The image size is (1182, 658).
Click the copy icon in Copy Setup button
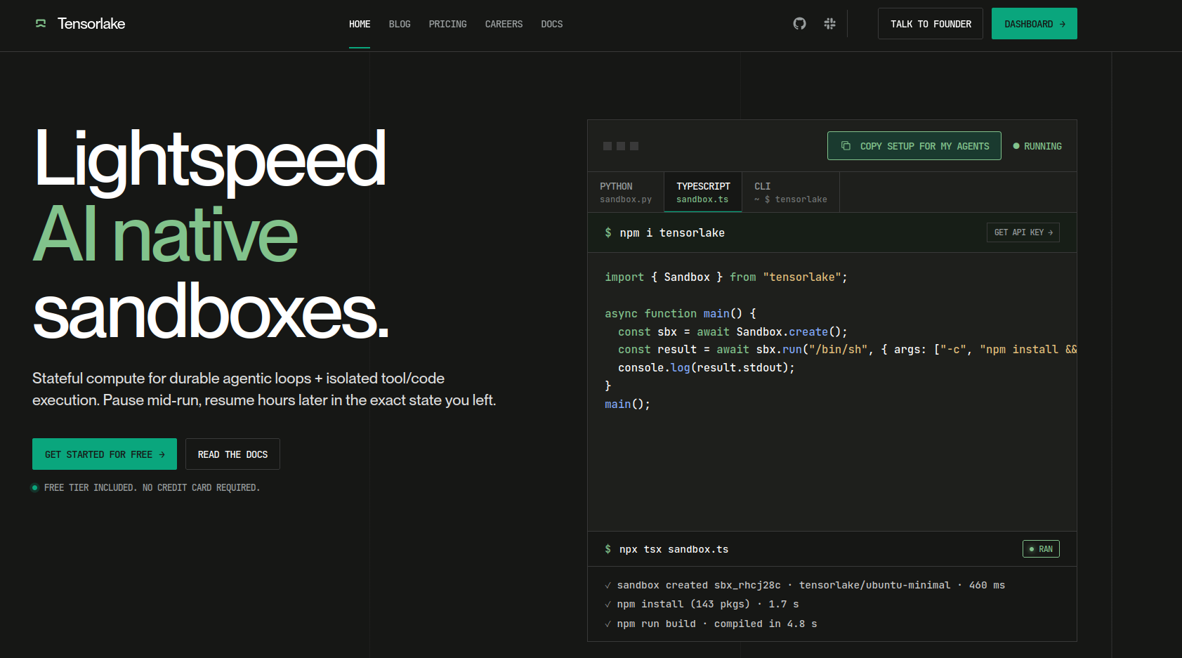(x=846, y=146)
